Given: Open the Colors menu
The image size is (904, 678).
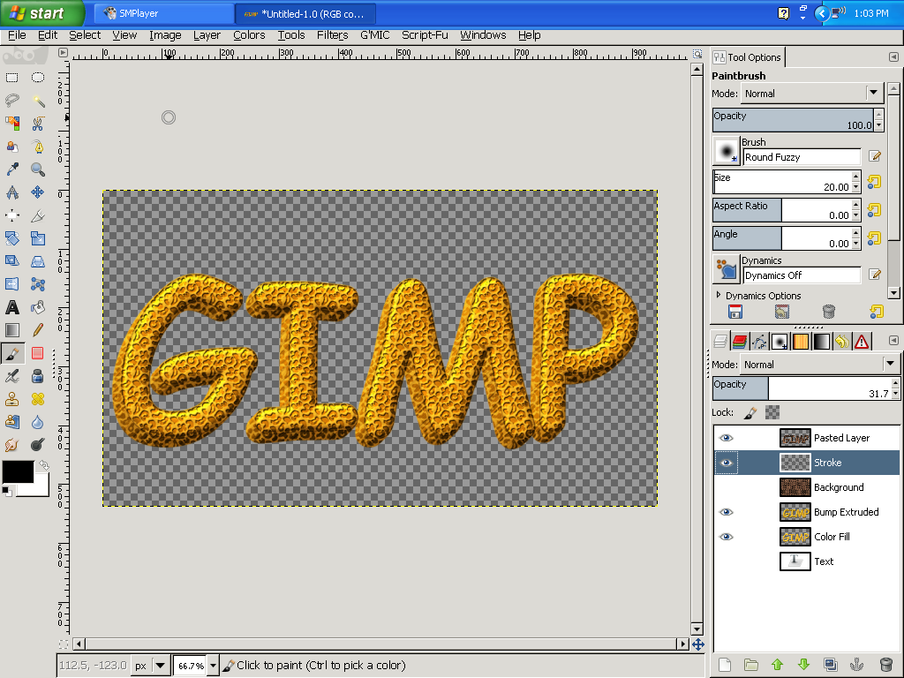Looking at the screenshot, I should (249, 35).
